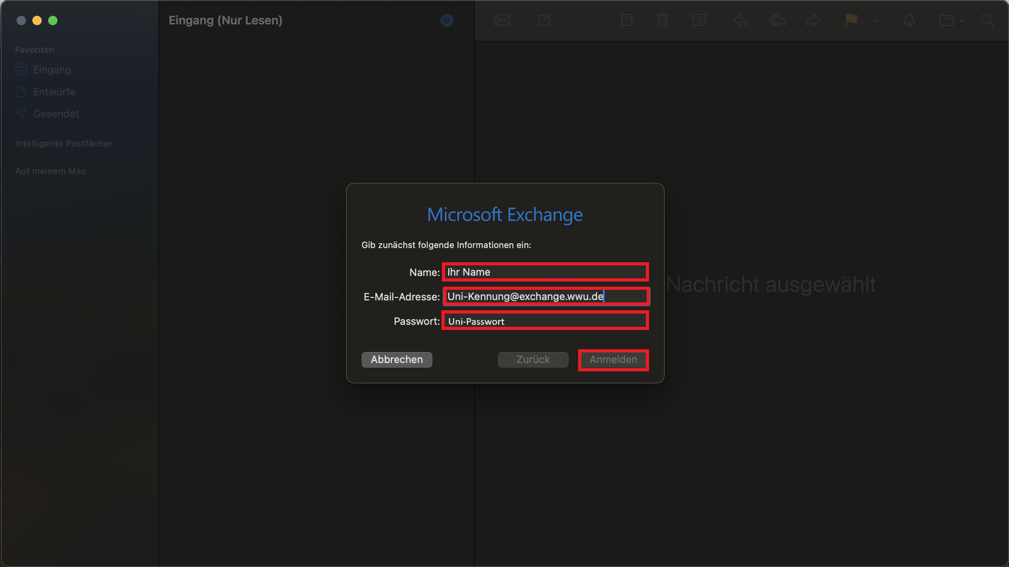Click the Anmelden button
Image resolution: width=1009 pixels, height=567 pixels.
613,359
